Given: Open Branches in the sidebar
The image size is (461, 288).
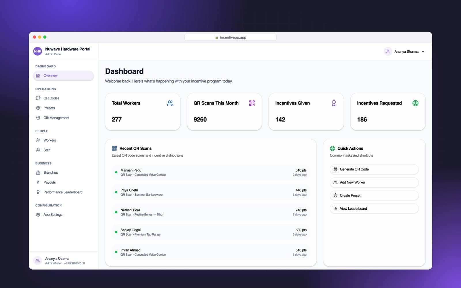Looking at the screenshot, I should [63, 173].
